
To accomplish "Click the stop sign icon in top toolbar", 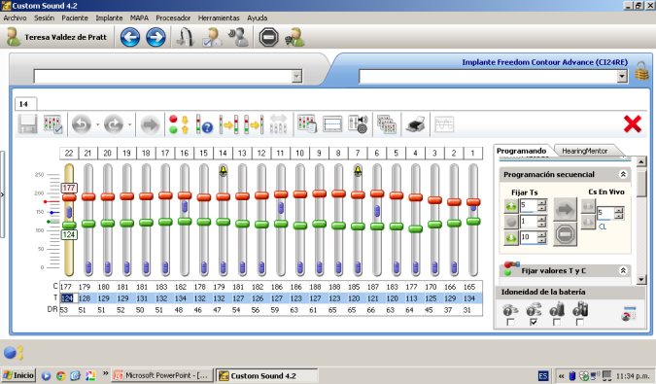I will pyautogui.click(x=268, y=37).
